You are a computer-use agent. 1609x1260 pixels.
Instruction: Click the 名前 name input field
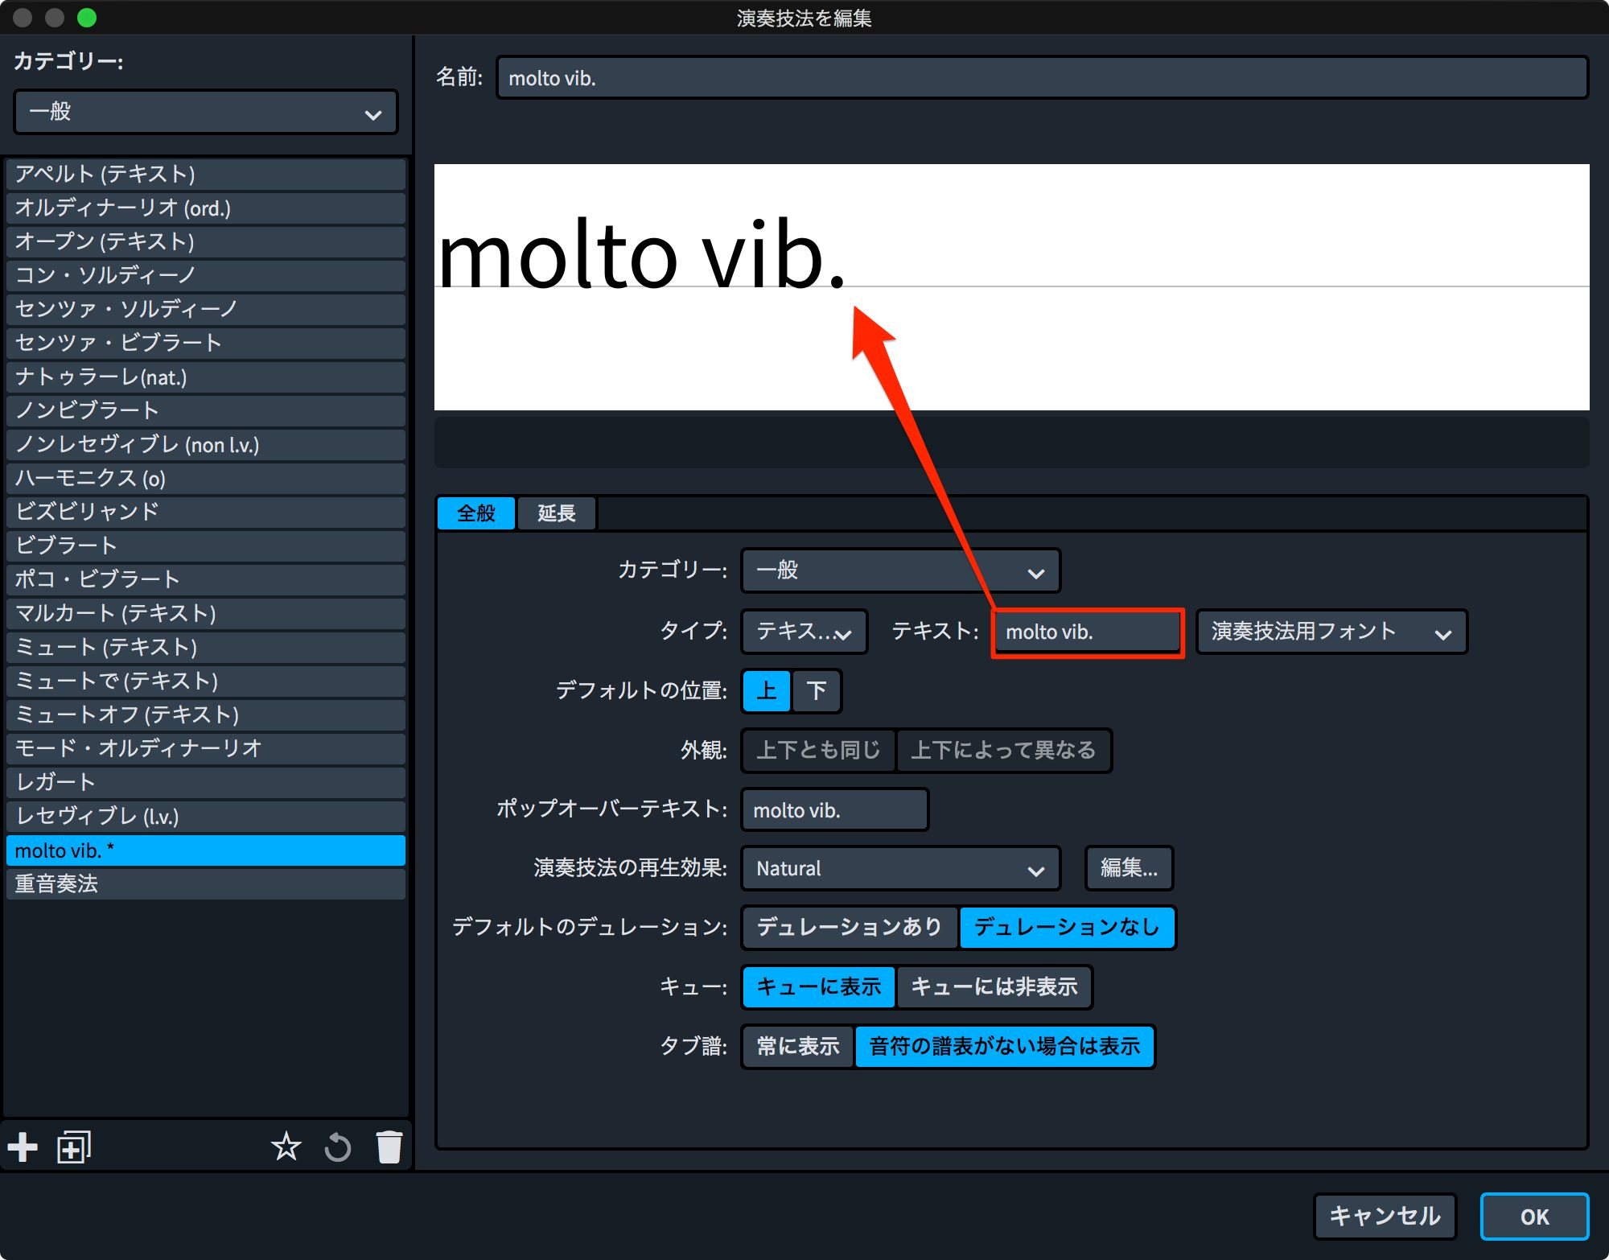(1043, 78)
